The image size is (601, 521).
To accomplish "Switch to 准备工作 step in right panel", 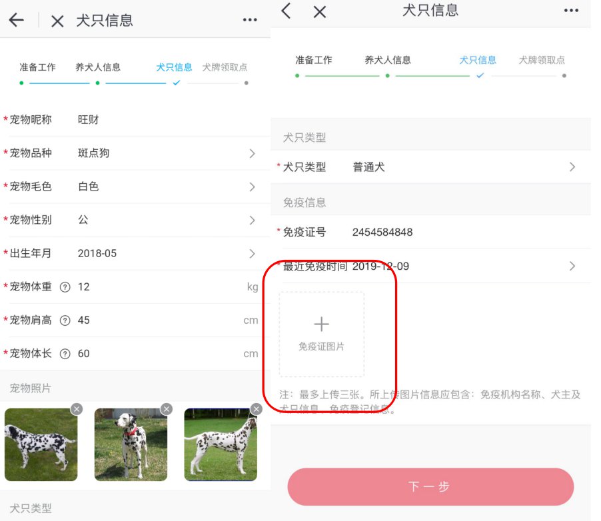I will click(314, 60).
